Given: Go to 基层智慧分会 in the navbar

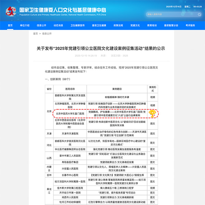Looking at the screenshot, I should click(x=171, y=26).
